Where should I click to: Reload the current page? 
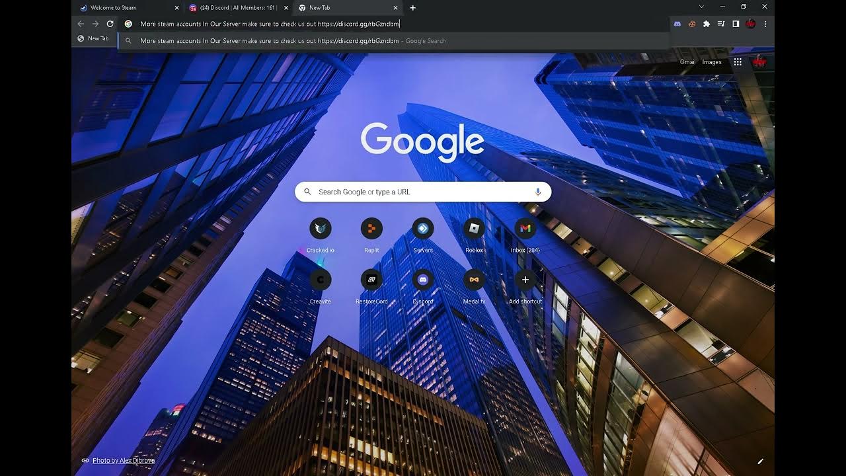(x=110, y=24)
